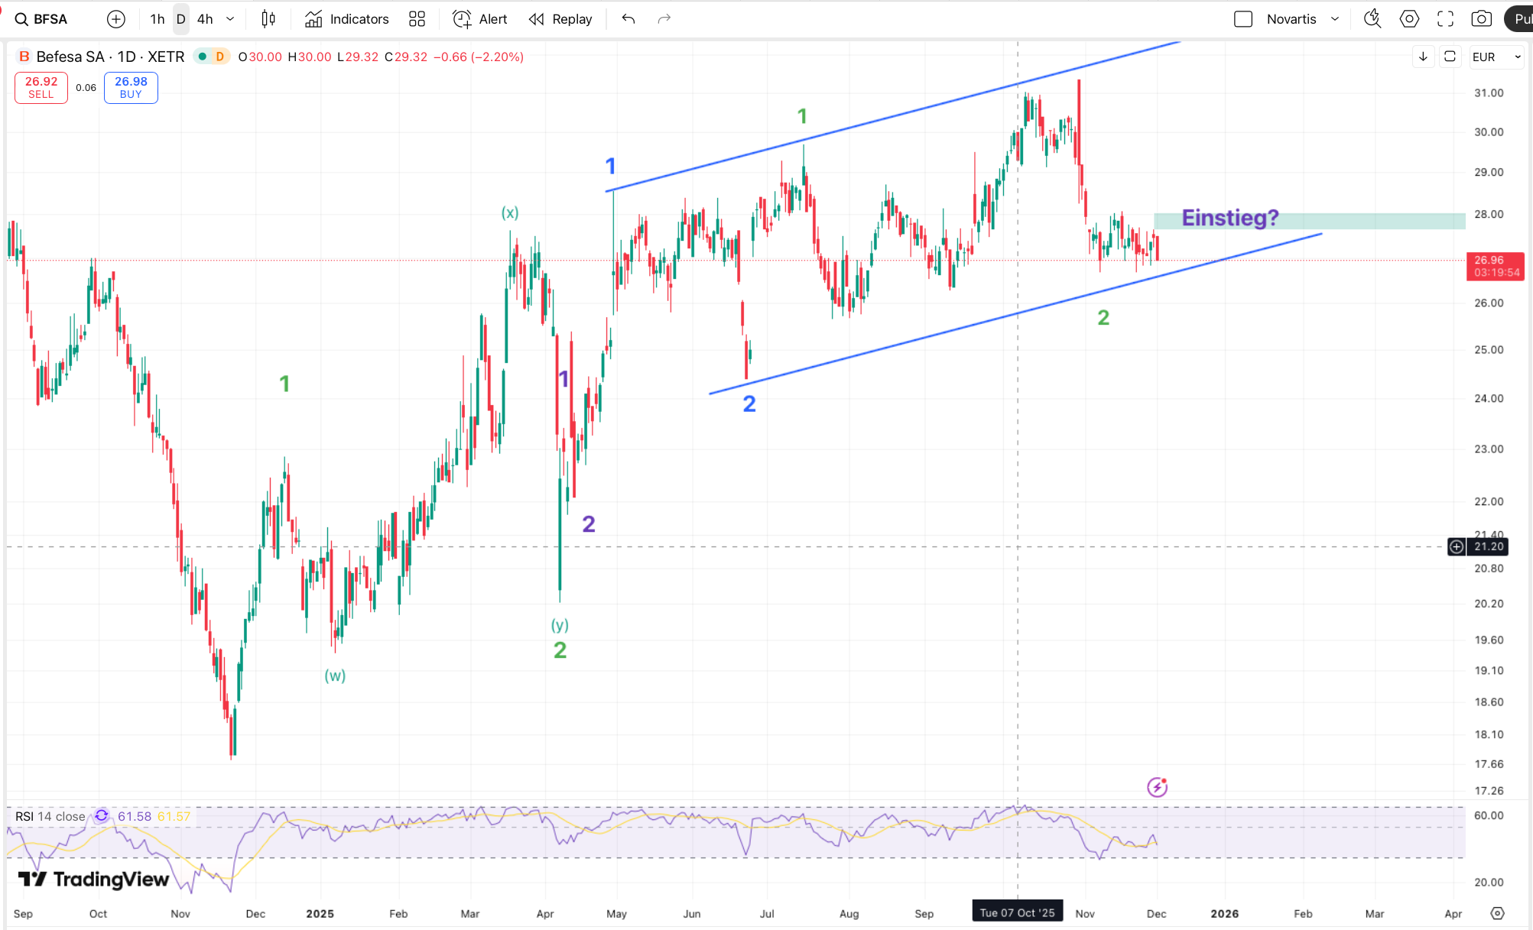Click the quick search lightning icon
Viewport: 1533px width, 930px height.
(x=1372, y=19)
